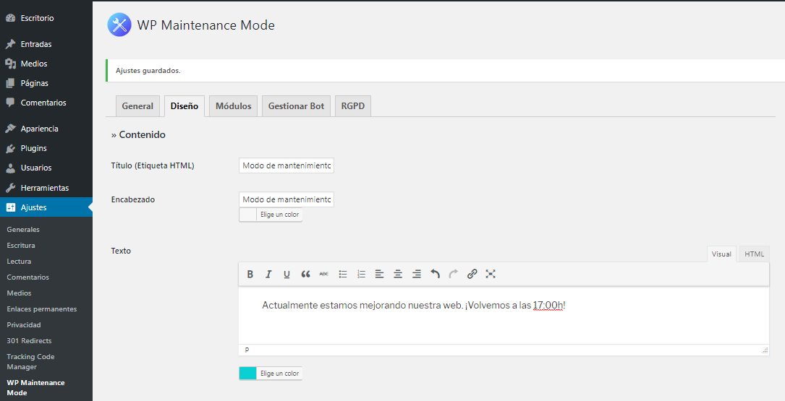Redo edit in the editor toolbar
Viewport: 785px width, 401px height.
point(454,274)
